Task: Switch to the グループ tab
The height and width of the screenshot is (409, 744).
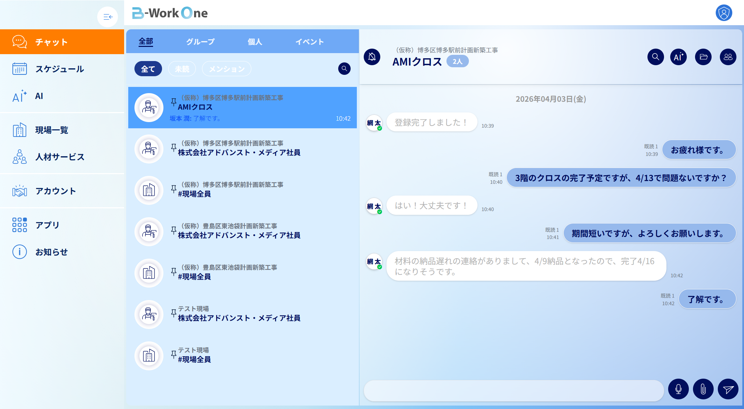Action: click(x=200, y=42)
